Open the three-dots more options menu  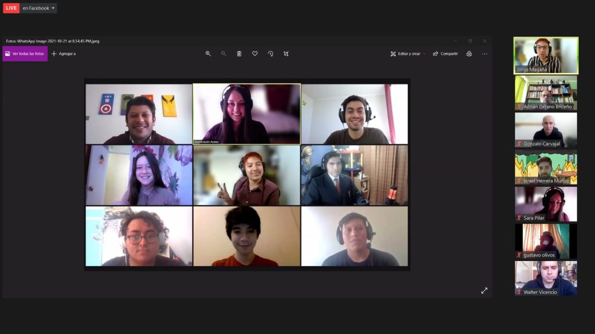pos(485,54)
